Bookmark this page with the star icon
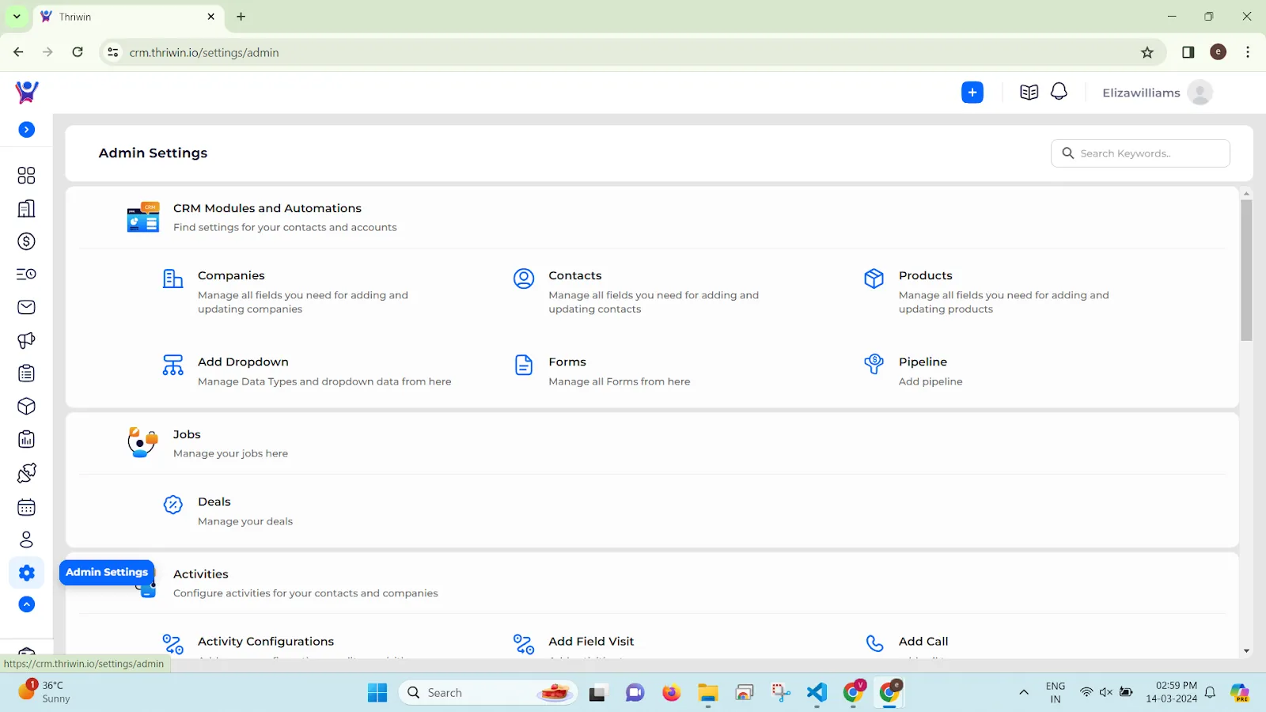The width and height of the screenshot is (1266, 712). coord(1147,52)
